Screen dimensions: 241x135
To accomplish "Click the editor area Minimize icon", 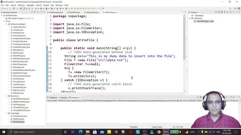I will (x=182, y=12).
